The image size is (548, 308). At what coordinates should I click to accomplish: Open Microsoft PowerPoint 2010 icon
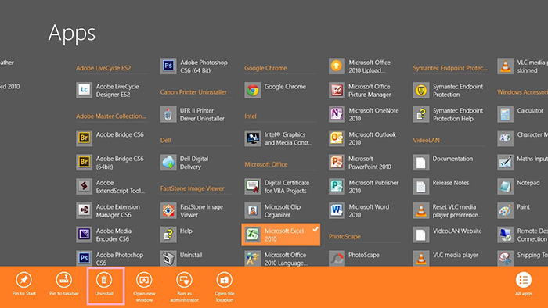point(337,162)
